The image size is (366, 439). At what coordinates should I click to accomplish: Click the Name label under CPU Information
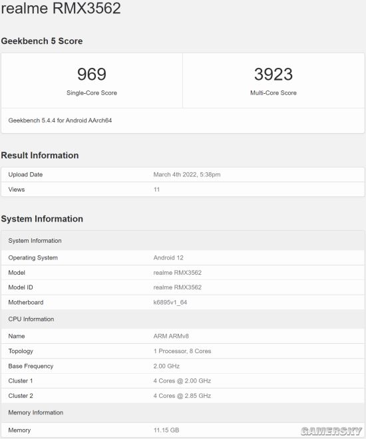(x=17, y=337)
